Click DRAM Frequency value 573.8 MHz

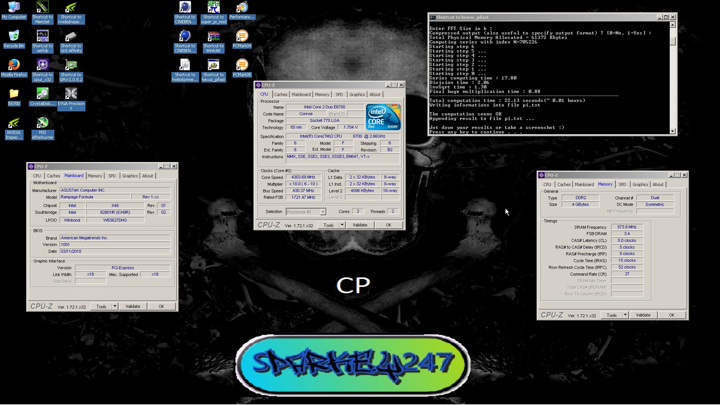click(627, 227)
